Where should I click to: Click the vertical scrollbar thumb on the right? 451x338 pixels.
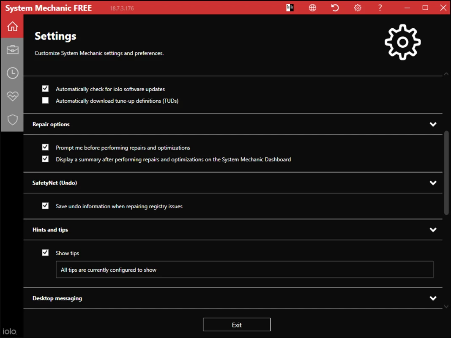click(x=446, y=173)
